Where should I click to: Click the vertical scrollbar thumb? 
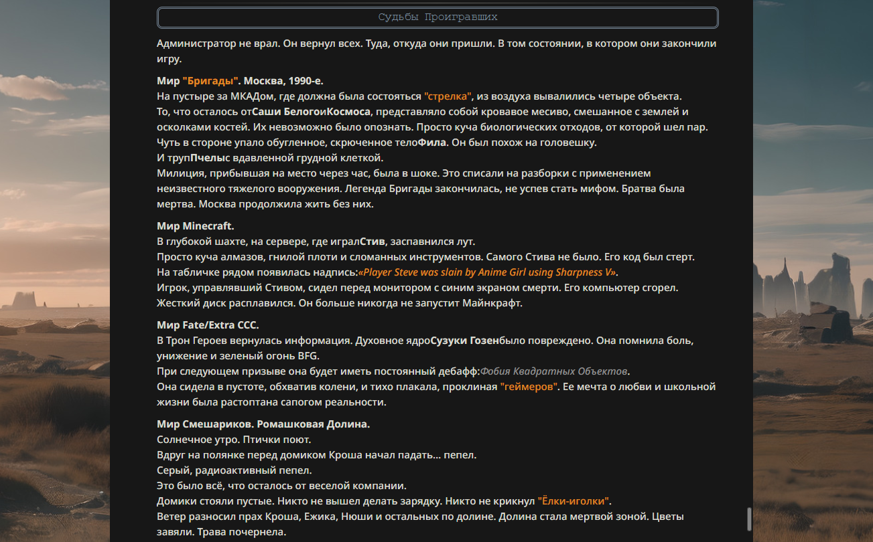point(749,519)
